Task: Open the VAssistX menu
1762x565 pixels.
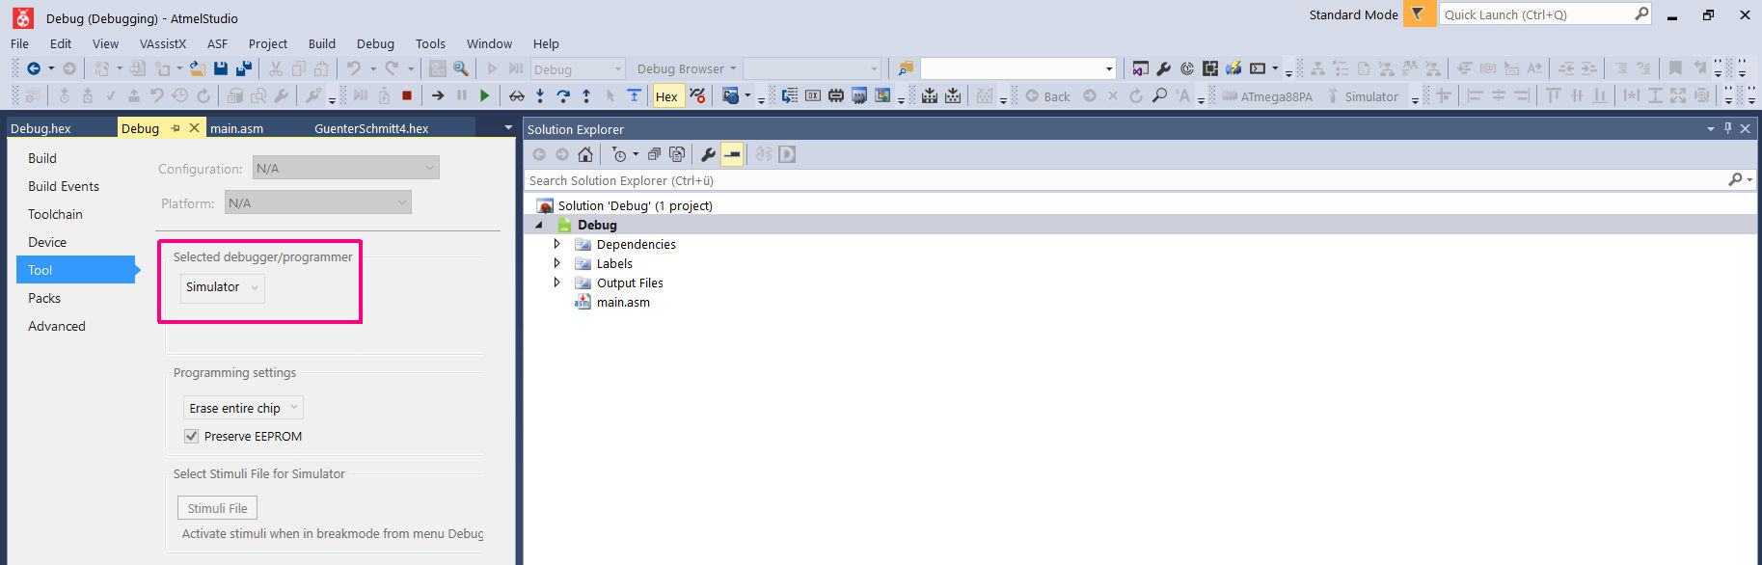Action: coord(163,43)
